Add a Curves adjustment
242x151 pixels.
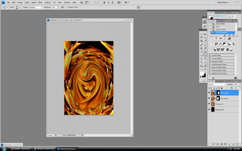[225, 38]
